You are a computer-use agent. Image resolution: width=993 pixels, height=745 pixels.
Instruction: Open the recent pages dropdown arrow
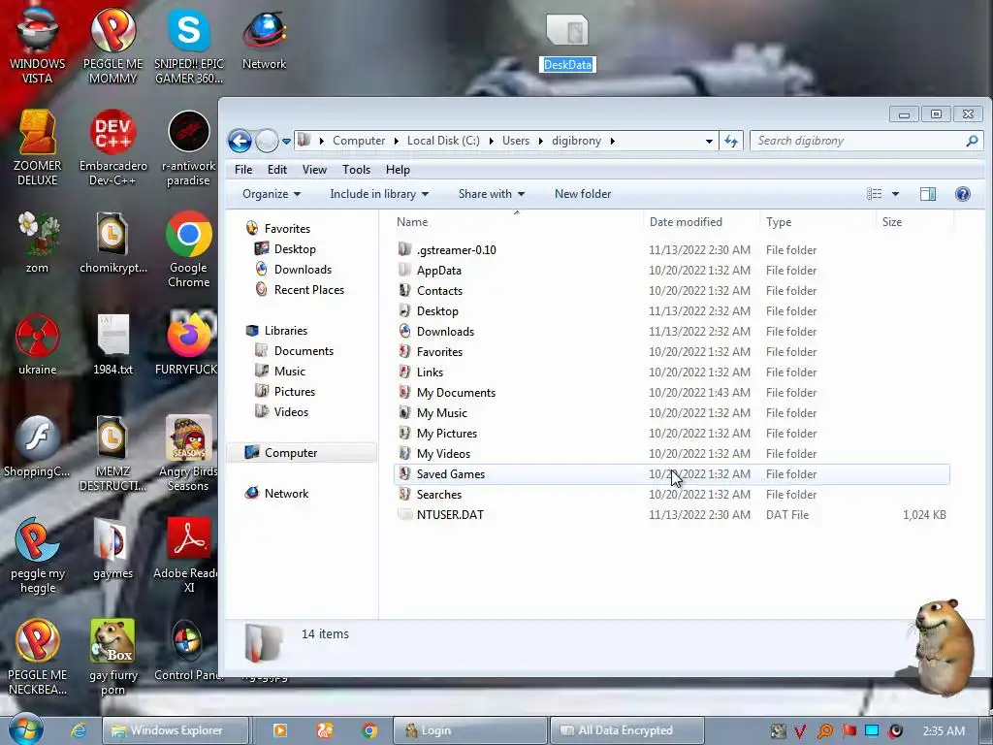286,142
